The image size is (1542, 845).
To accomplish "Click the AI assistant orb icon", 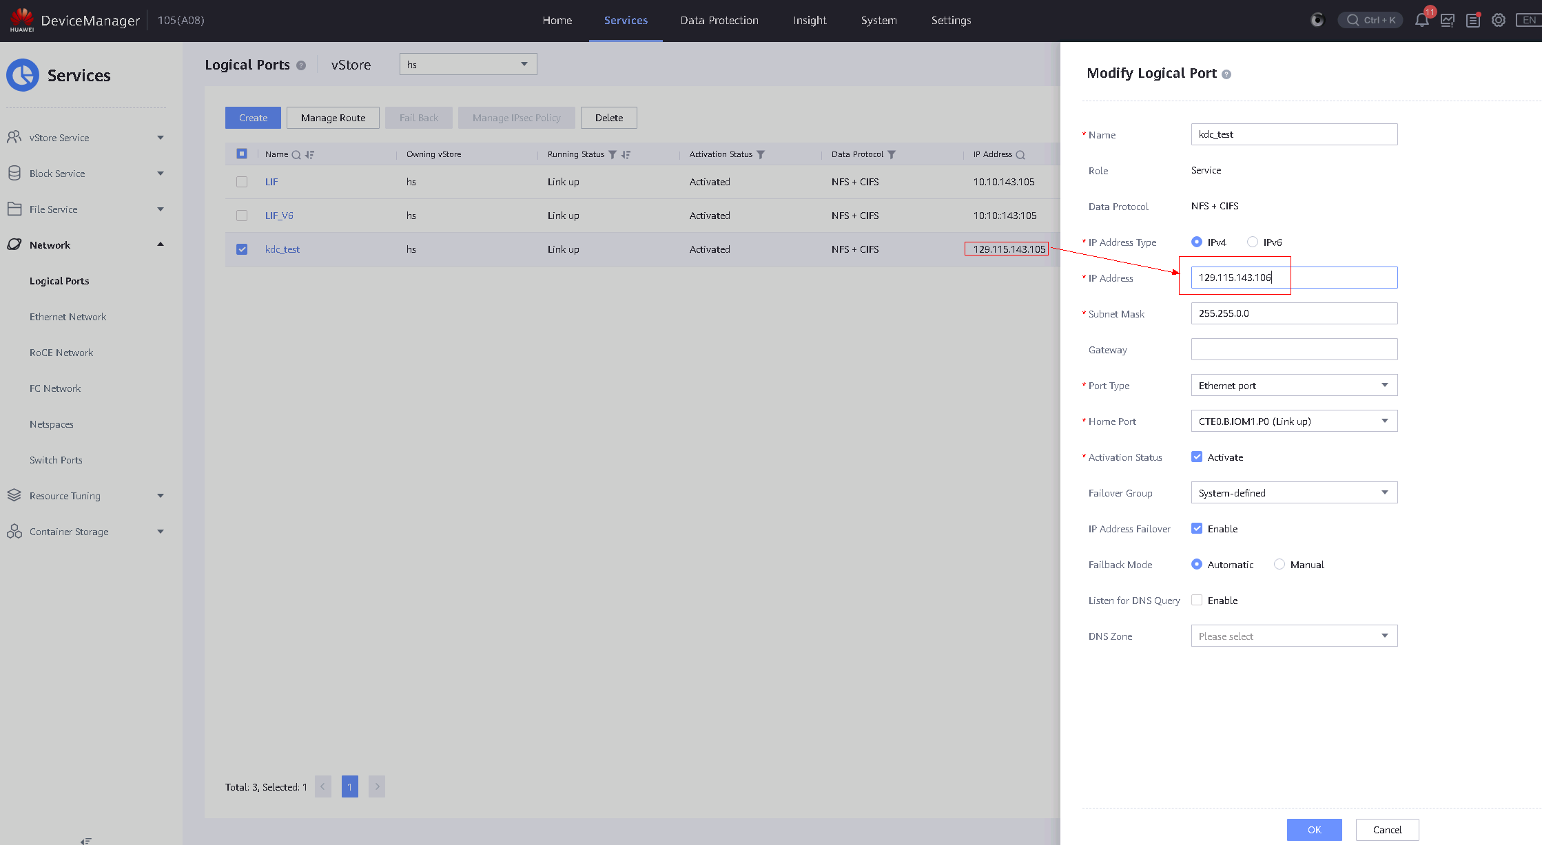I will [1317, 20].
